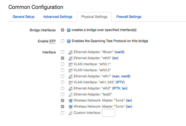Check the eth0.2 VLAN interface checkbox
Viewport: 186px width, 126px height.
[x=63, y=70]
